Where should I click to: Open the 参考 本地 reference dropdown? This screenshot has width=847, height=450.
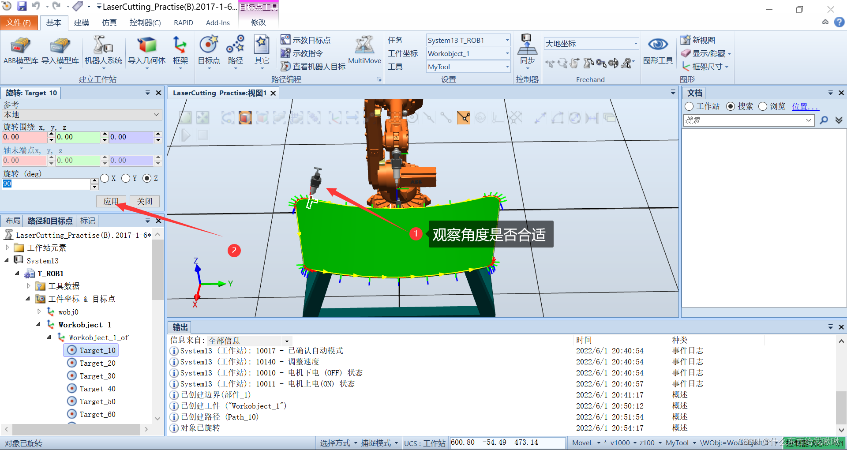82,115
